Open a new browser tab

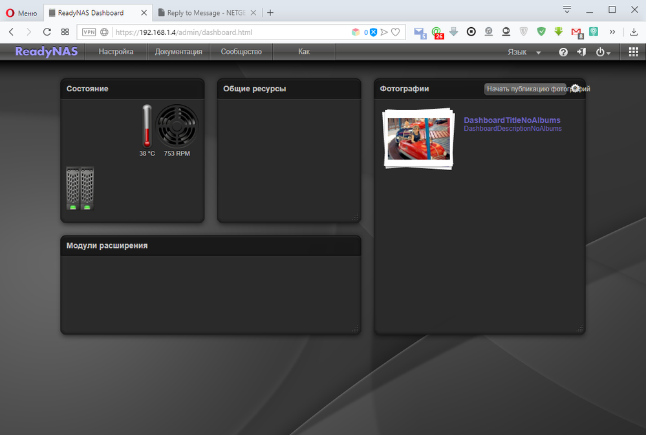coord(270,13)
